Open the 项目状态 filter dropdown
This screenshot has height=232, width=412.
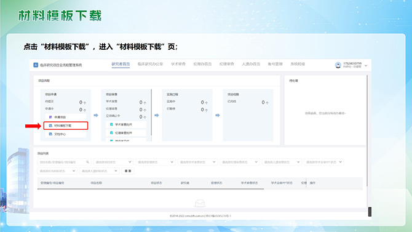point(113,162)
